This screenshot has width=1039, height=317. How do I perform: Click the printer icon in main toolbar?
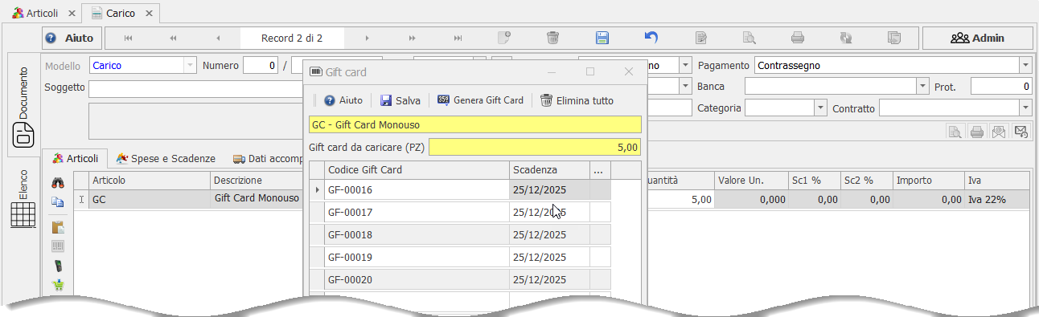click(x=797, y=38)
